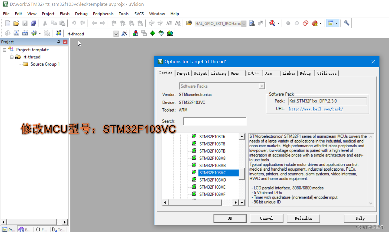389x232 pixels.
Task: Click the Manage Run-Time Environment green diamond icon
Action: pos(153,33)
